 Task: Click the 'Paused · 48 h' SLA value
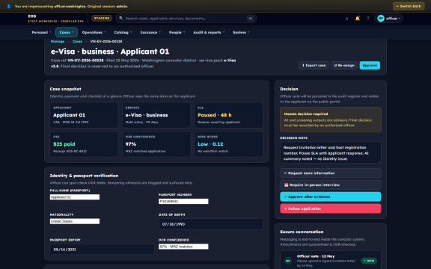click(x=215, y=115)
